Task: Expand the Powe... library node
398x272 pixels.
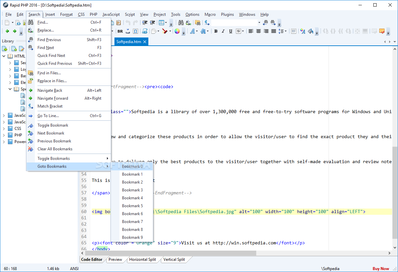Action: coord(4,142)
